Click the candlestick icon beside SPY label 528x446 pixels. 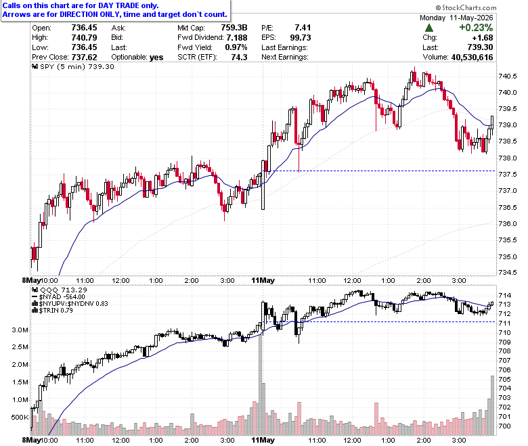tap(35, 66)
